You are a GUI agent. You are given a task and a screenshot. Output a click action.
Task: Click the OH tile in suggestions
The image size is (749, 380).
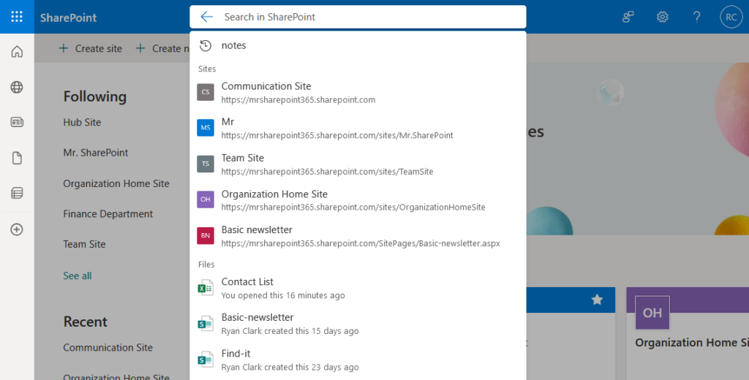pyautogui.click(x=206, y=199)
